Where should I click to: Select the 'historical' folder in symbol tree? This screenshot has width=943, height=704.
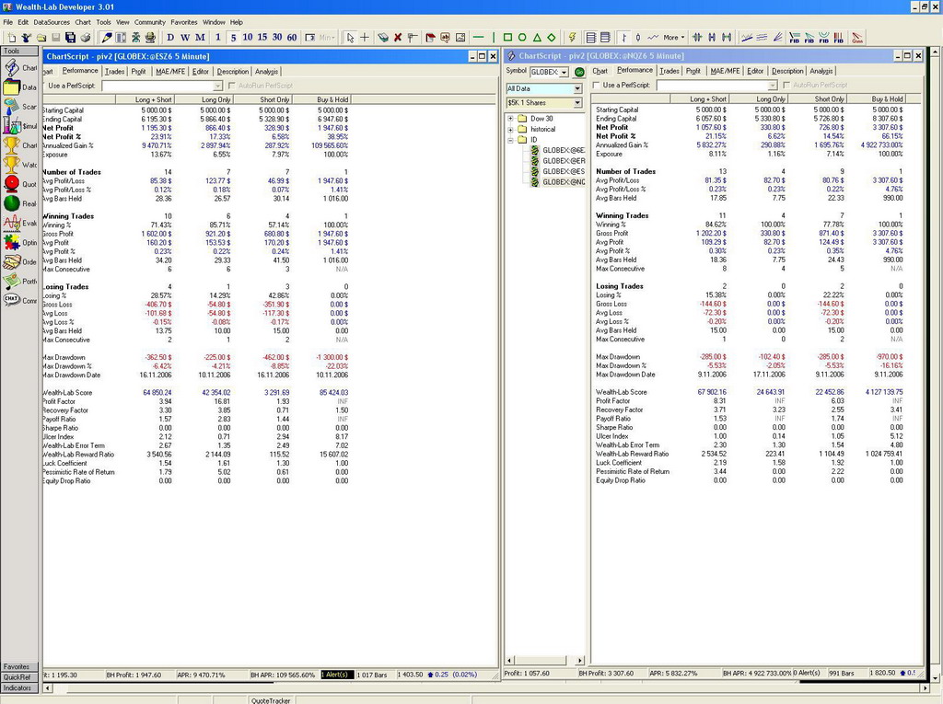point(542,129)
